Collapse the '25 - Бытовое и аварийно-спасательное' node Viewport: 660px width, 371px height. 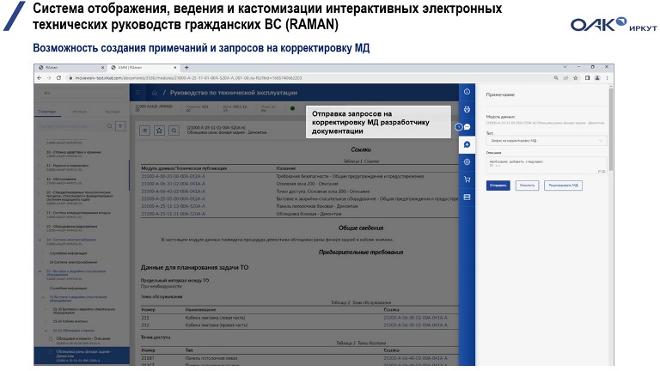[40, 271]
